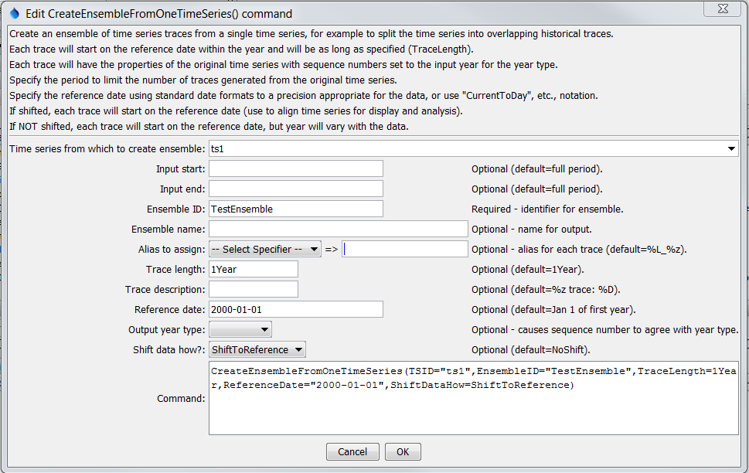Click the Cancel button

[352, 451]
